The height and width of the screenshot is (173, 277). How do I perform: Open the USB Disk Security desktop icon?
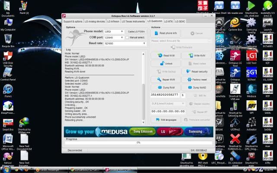point(8,59)
